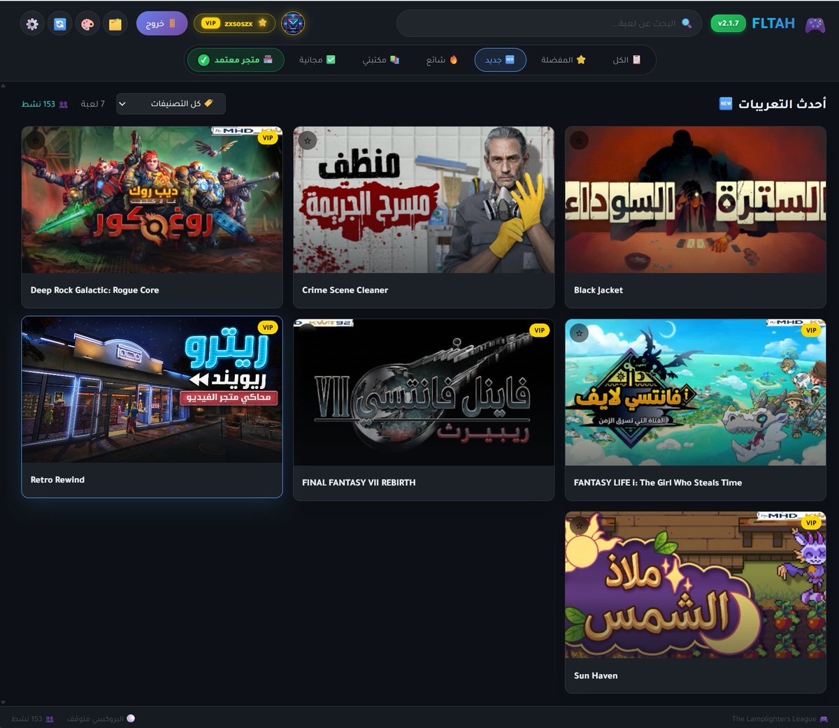Open the Black Jacket thumbnail
Image resolution: width=839 pixels, height=728 pixels.
pyautogui.click(x=695, y=200)
